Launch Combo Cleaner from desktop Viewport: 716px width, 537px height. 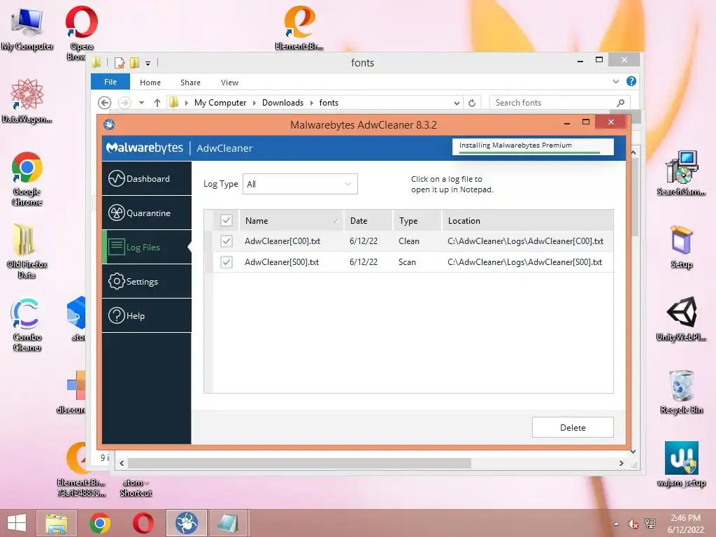(27, 324)
